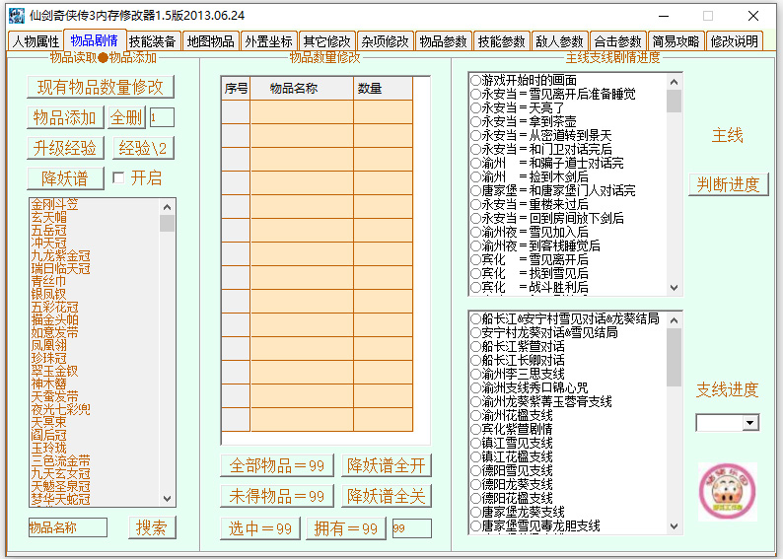Click the 搜索 button
Screen dimensions: 783x559
152,527
